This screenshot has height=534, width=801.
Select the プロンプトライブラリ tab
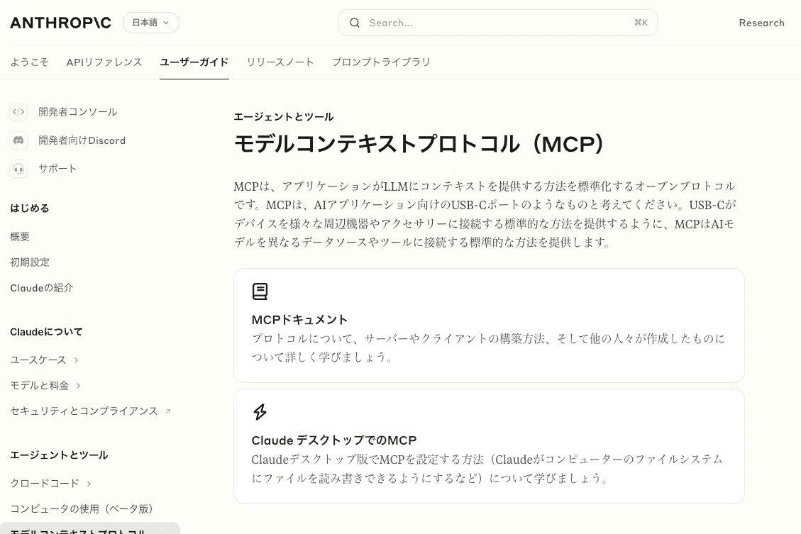(381, 62)
